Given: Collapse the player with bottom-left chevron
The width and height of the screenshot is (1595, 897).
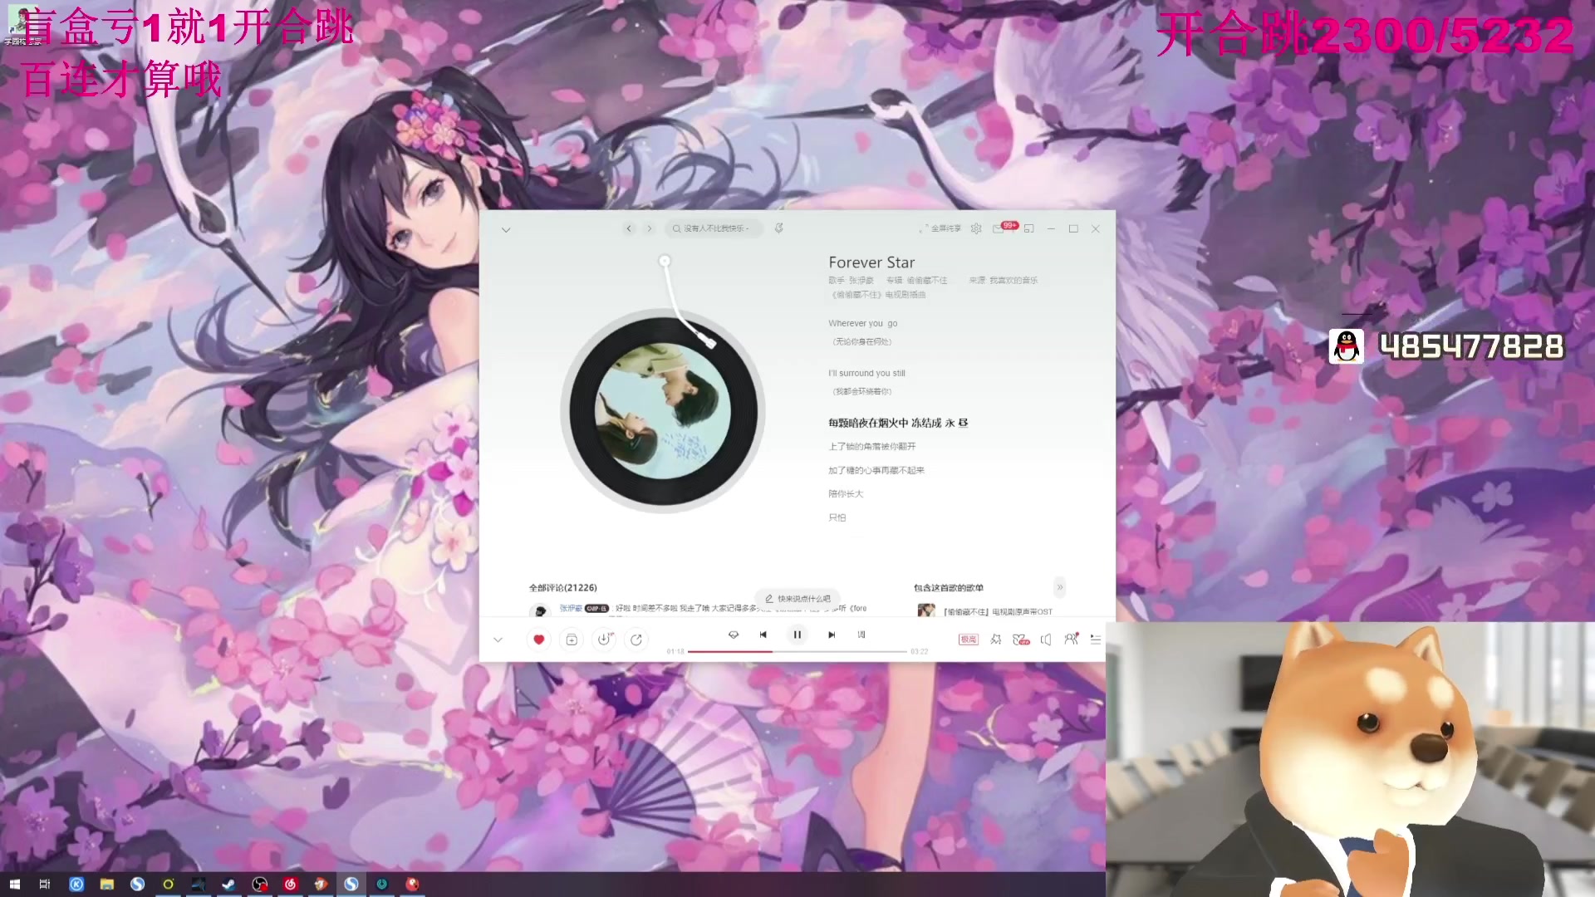Looking at the screenshot, I should tap(498, 640).
